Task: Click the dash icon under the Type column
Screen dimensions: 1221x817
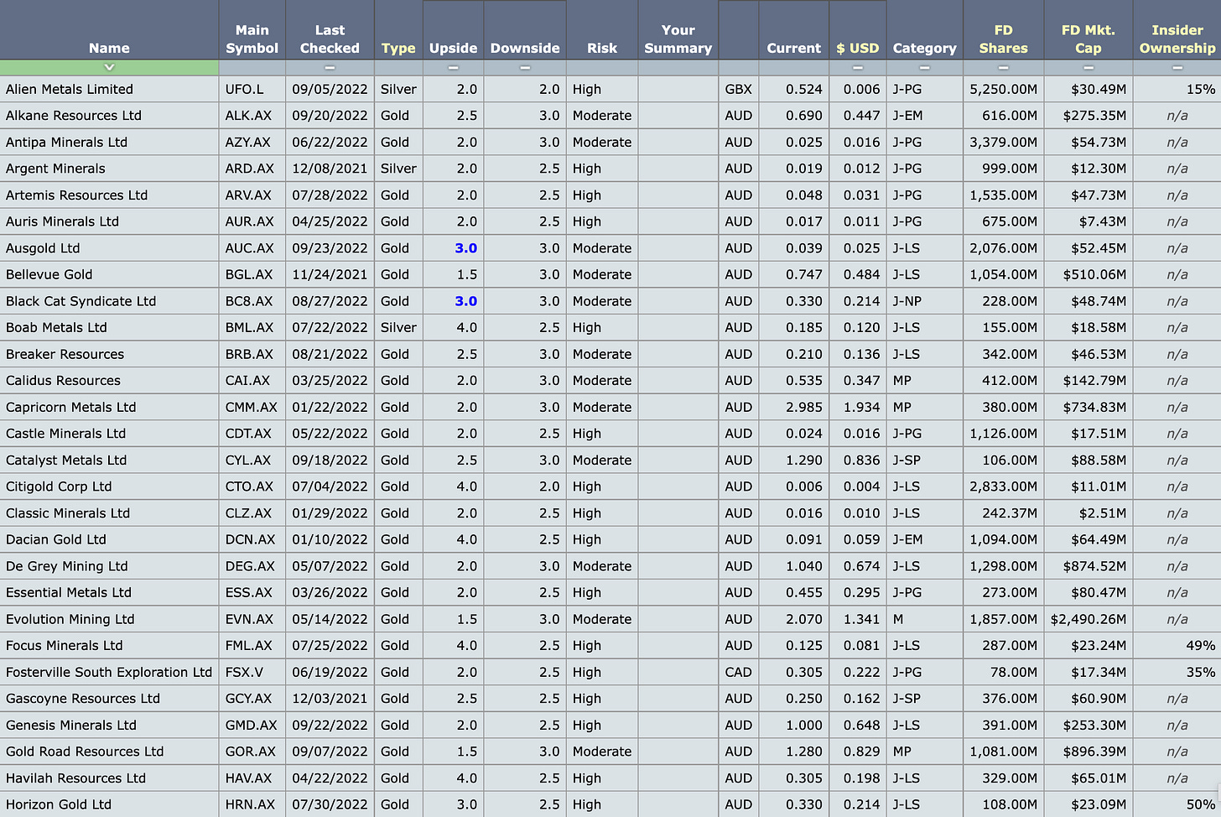Action: click(x=398, y=67)
